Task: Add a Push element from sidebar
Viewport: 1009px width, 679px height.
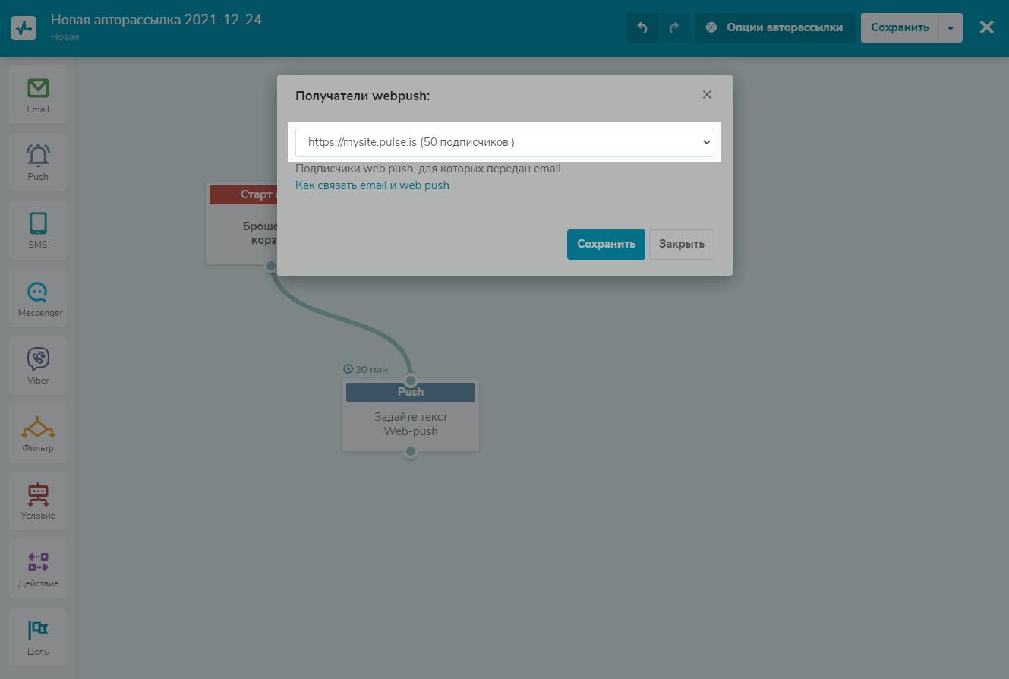Action: [x=38, y=163]
